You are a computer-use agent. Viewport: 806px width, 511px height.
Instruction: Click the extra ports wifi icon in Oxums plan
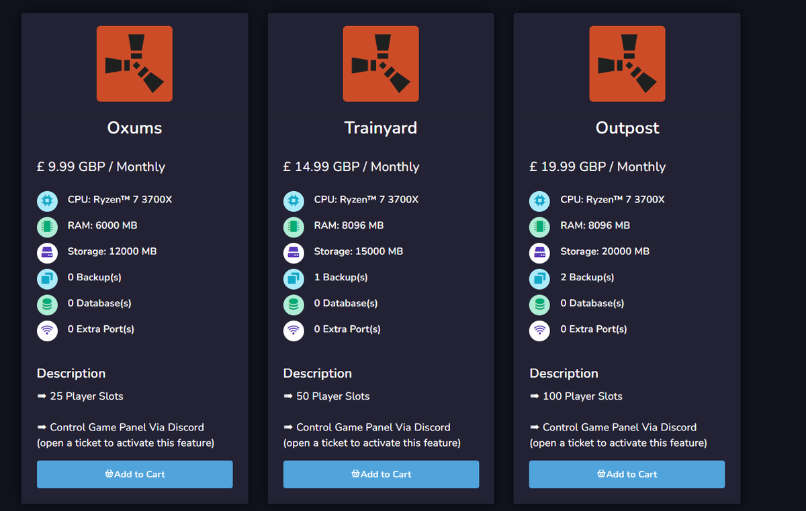[x=47, y=330]
